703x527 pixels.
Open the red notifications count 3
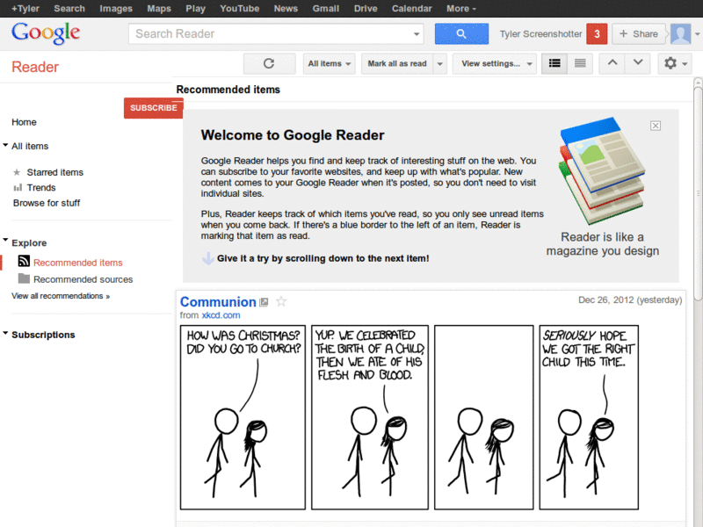coord(597,34)
